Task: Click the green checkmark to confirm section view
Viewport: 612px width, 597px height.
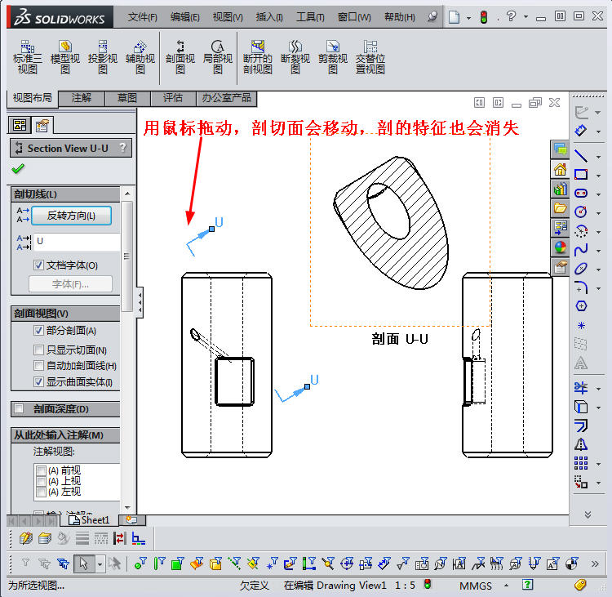Action: pos(18,169)
